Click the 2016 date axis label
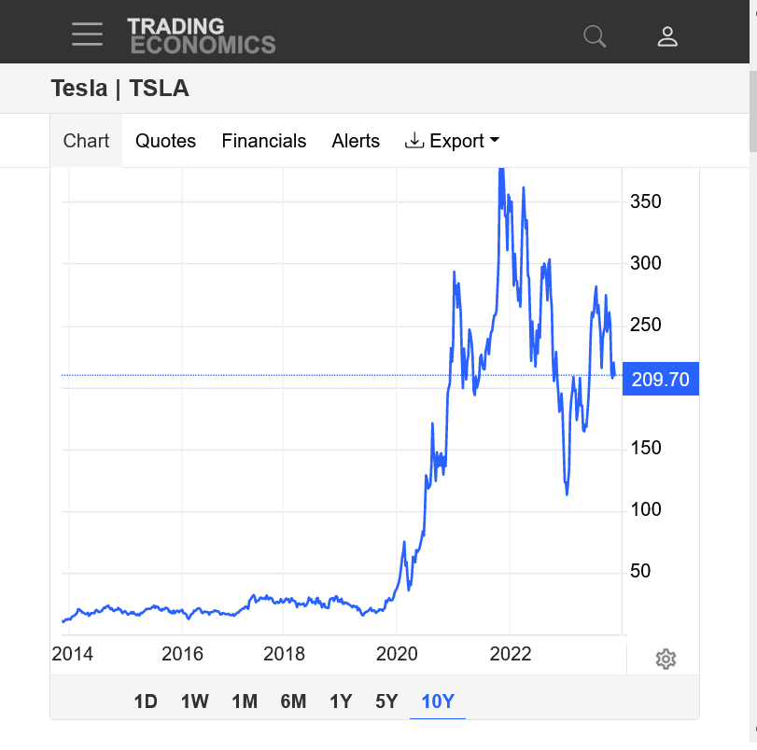 [182, 654]
